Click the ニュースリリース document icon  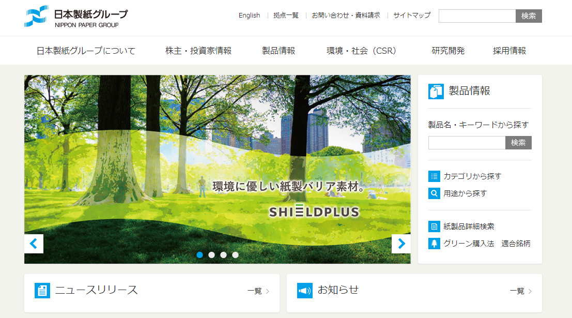42,291
